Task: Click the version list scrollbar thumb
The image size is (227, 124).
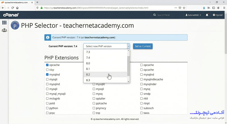Action: [x=128, y=66]
